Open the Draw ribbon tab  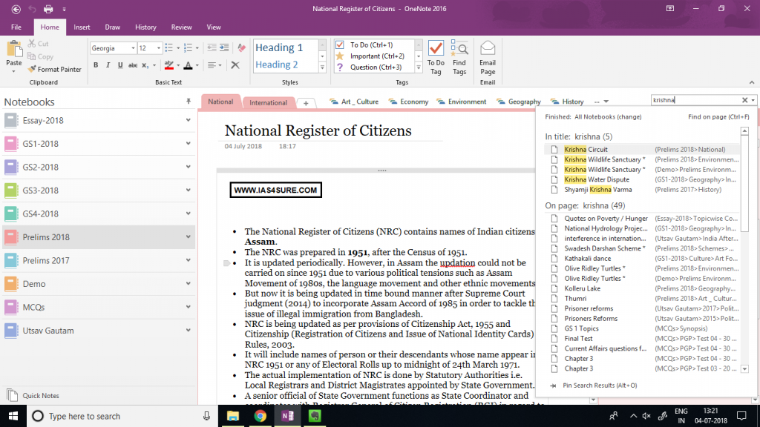112,26
